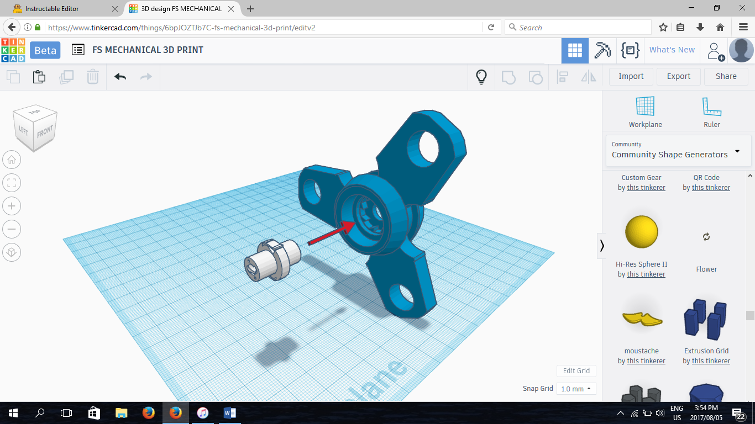
Task: Open the Align tool
Action: tap(562, 77)
